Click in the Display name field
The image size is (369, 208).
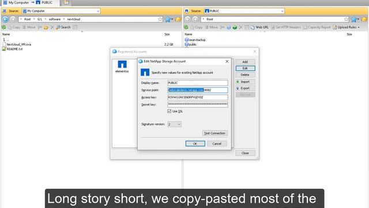(197, 83)
